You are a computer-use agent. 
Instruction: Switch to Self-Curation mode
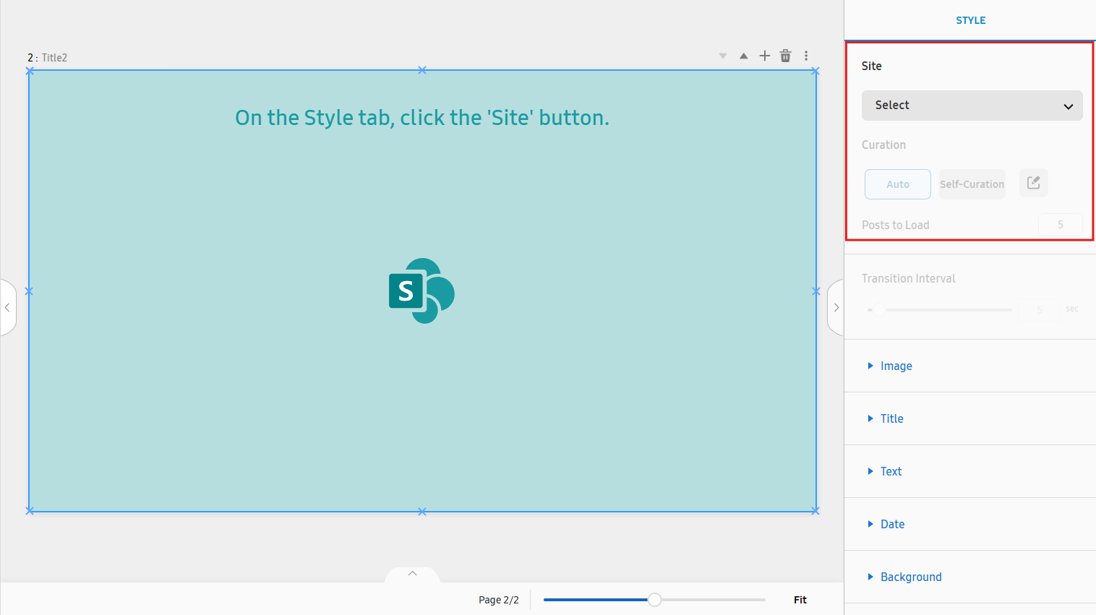click(972, 184)
